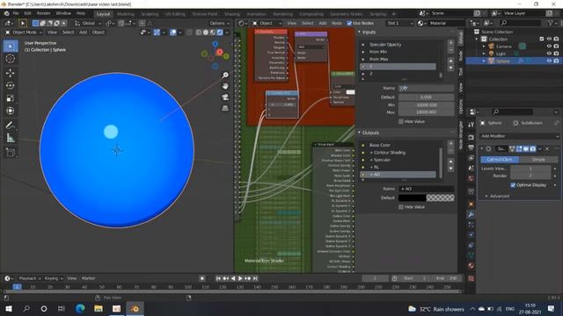Open the Slot 1 material dropdown
The image size is (563, 316).
pos(399,24)
